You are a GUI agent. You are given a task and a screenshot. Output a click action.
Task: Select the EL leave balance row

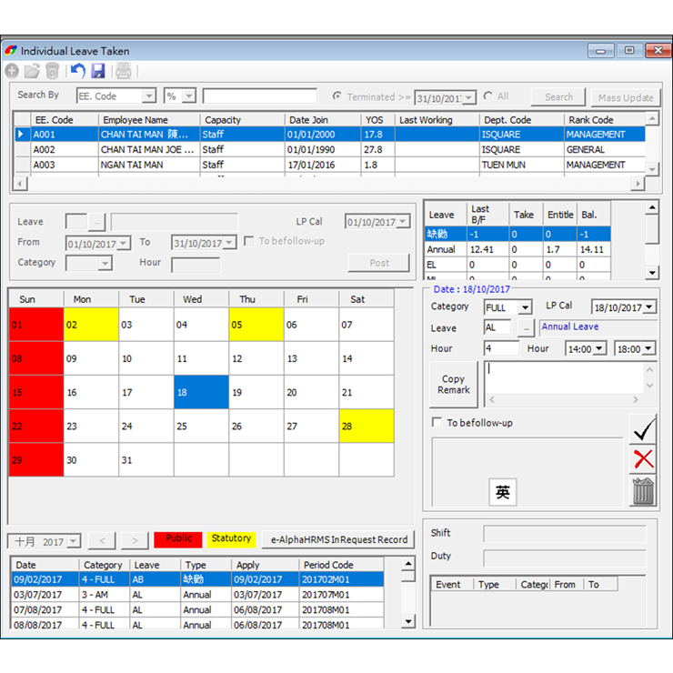tap(517, 265)
